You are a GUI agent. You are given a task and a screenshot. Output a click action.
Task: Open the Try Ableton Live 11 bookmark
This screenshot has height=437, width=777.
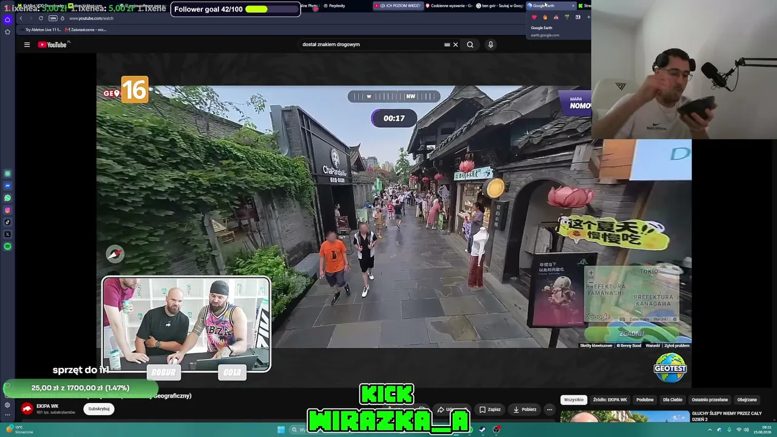[41, 30]
